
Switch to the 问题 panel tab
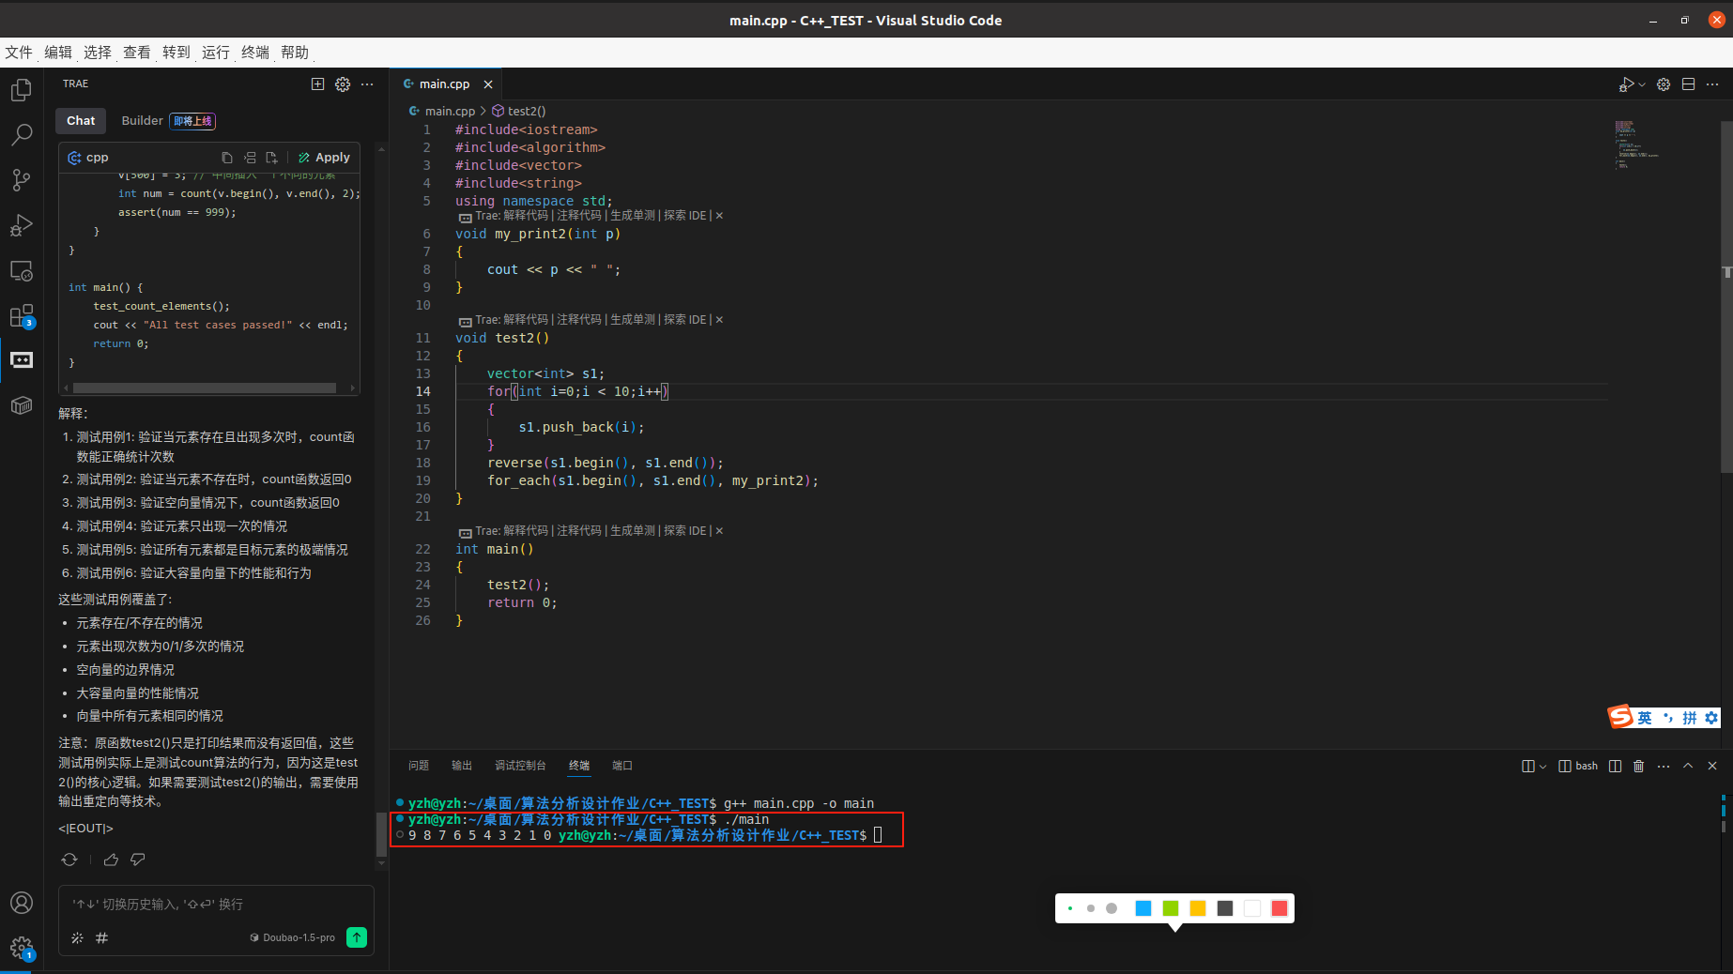point(419,766)
